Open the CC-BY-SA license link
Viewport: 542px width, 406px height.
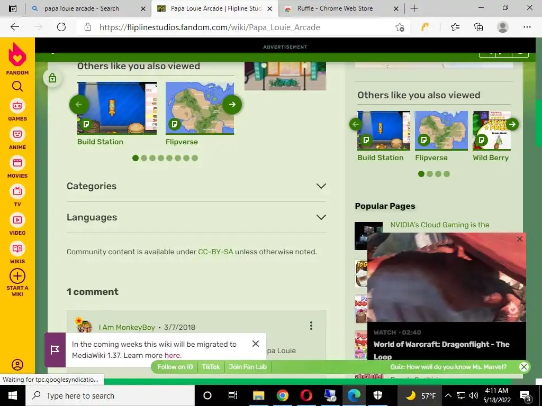pyautogui.click(x=215, y=252)
